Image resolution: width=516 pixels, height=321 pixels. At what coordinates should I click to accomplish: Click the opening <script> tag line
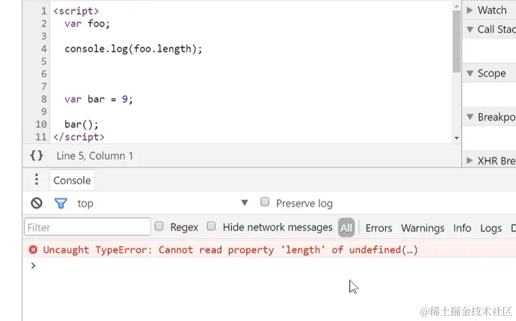[76, 11]
